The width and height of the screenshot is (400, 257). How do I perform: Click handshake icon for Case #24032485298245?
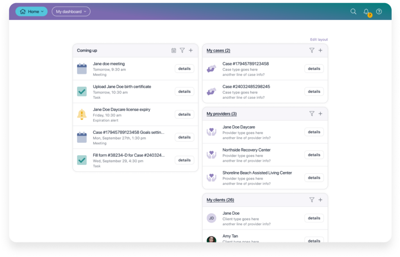tap(211, 92)
